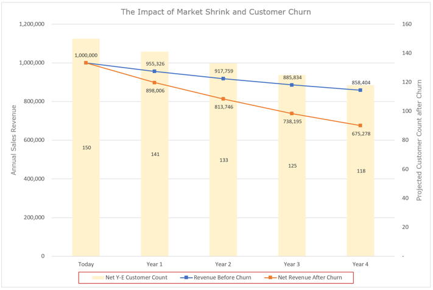The width and height of the screenshot is (433, 290).
Task: Click the 133 bar data label
Action: [224, 160]
